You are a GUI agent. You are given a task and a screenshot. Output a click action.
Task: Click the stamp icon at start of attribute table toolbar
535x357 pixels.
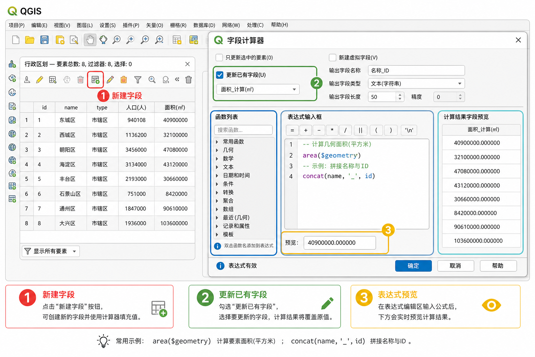(27, 80)
